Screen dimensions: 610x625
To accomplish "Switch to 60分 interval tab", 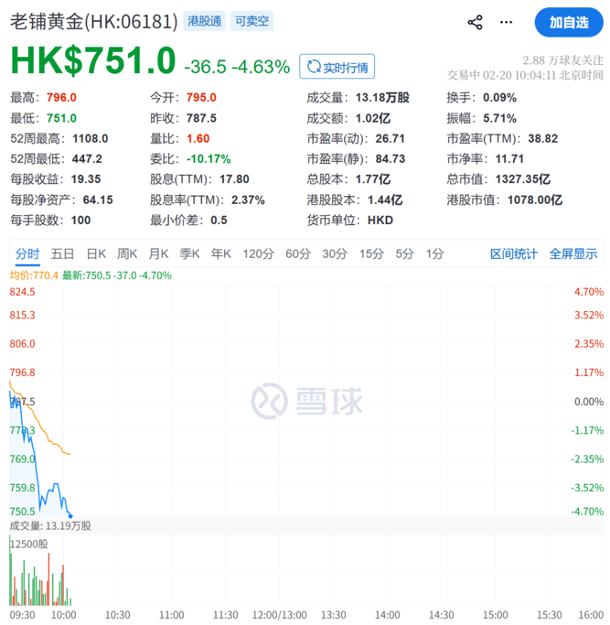I will tap(298, 253).
